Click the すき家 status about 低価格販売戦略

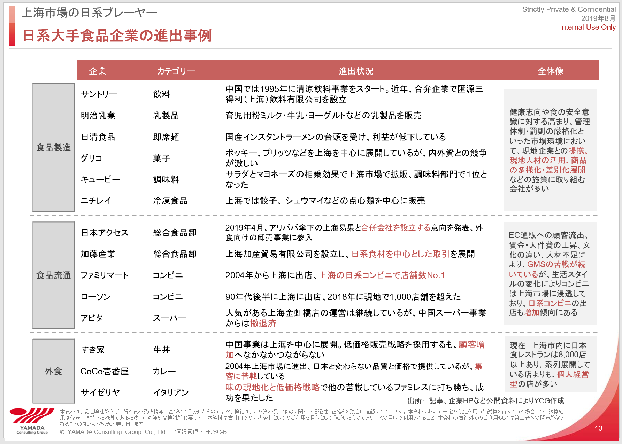pyautogui.click(x=355, y=349)
